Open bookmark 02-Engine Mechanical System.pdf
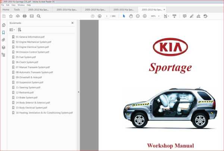Image resolution: width=224 pixels, height=151 pixels. 34,42
